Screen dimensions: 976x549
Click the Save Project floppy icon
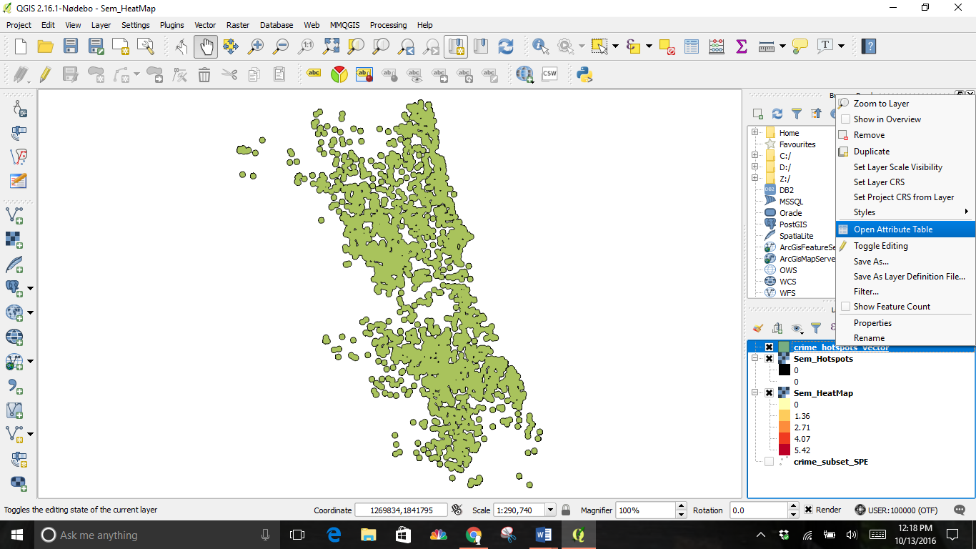[70, 46]
